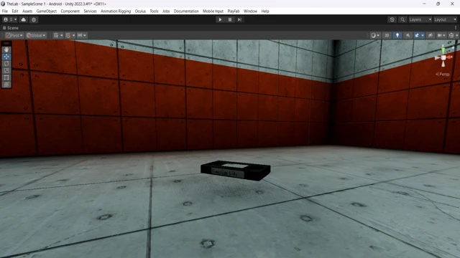
Task: Toggle scene audio mute button
Action: coord(408,35)
